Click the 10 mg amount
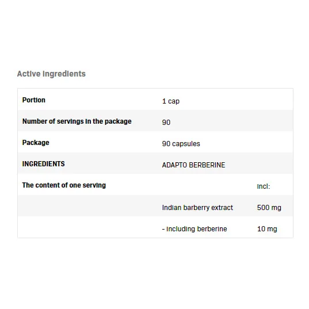The width and height of the screenshot is (309, 309). (x=267, y=229)
